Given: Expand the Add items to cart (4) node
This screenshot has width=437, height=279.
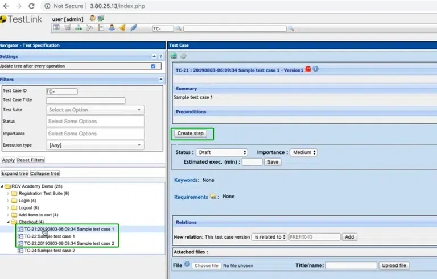Looking at the screenshot, I should (x=8, y=215).
